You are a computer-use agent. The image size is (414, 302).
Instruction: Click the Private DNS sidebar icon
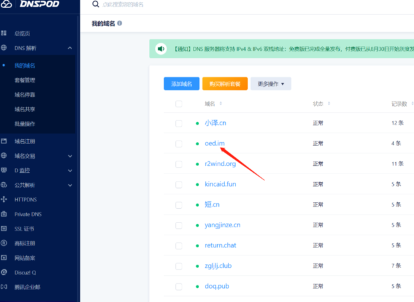pyautogui.click(x=4, y=214)
